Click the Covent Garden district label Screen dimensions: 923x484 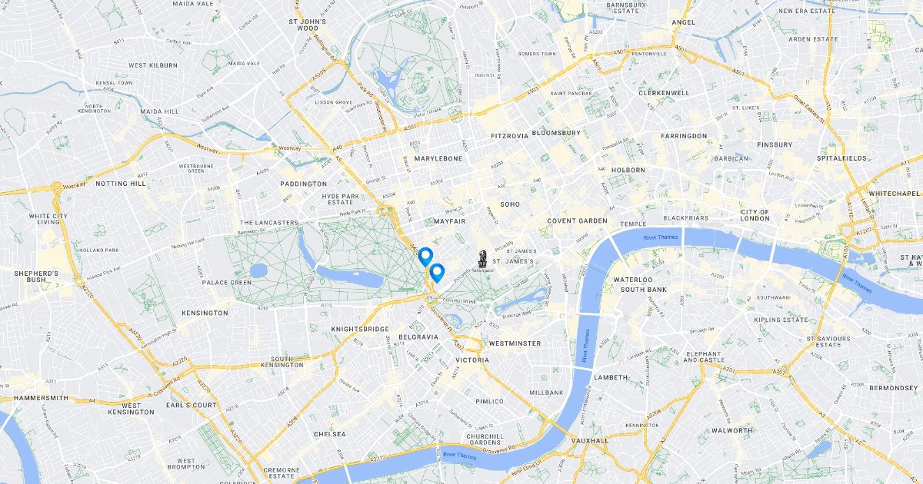tap(577, 221)
